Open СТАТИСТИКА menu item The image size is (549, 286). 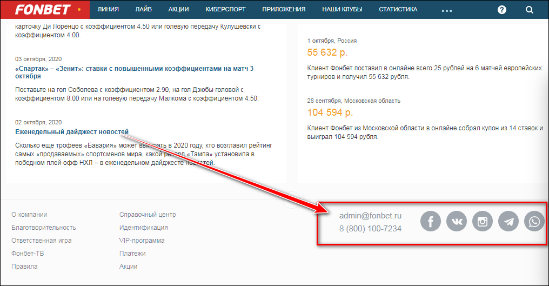398,10
